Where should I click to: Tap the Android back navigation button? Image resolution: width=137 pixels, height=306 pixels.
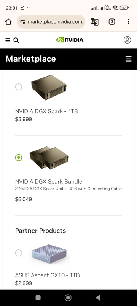coord(98,298)
